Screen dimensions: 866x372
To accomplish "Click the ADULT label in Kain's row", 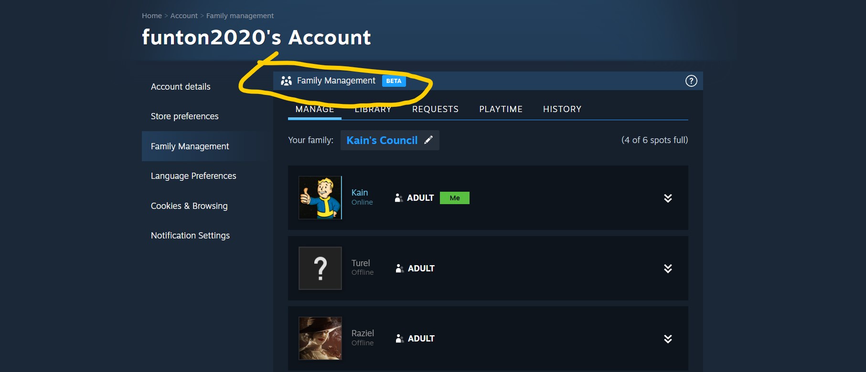I will (420, 198).
